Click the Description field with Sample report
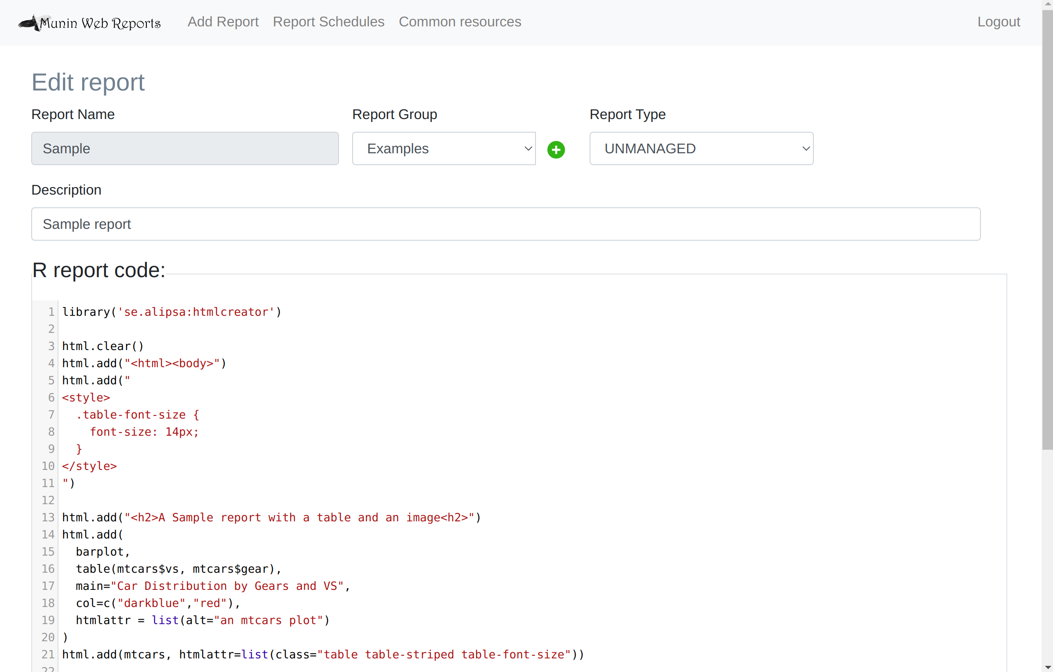Image resolution: width=1053 pixels, height=672 pixels. click(x=506, y=224)
